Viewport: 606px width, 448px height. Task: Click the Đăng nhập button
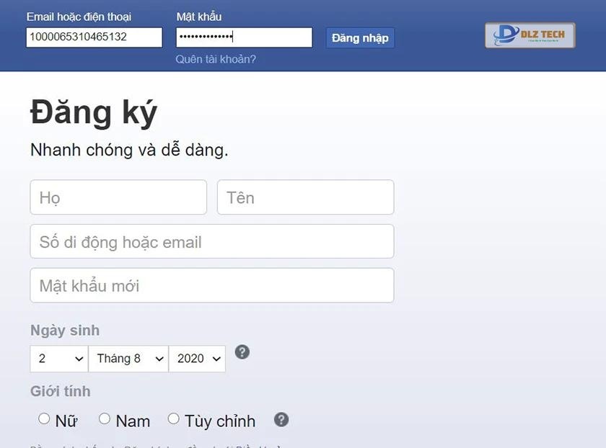359,37
